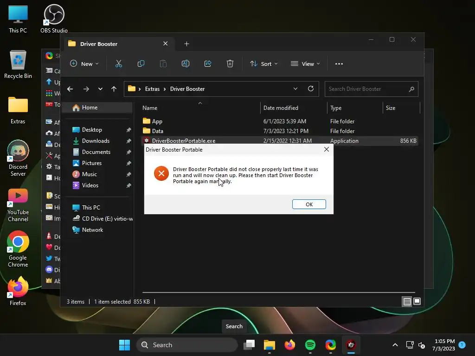Add a new tab with plus button

point(186,44)
